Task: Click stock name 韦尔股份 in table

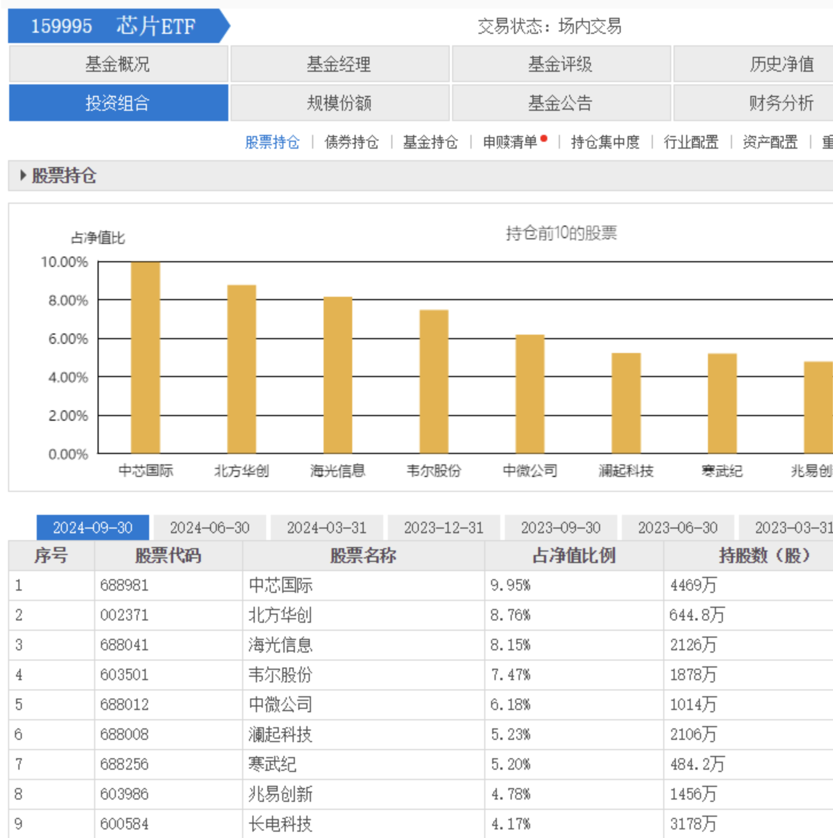Action: click(281, 675)
